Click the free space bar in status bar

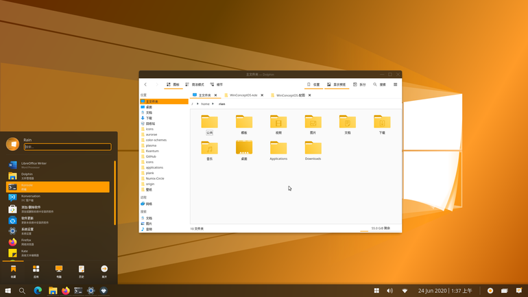click(x=380, y=228)
